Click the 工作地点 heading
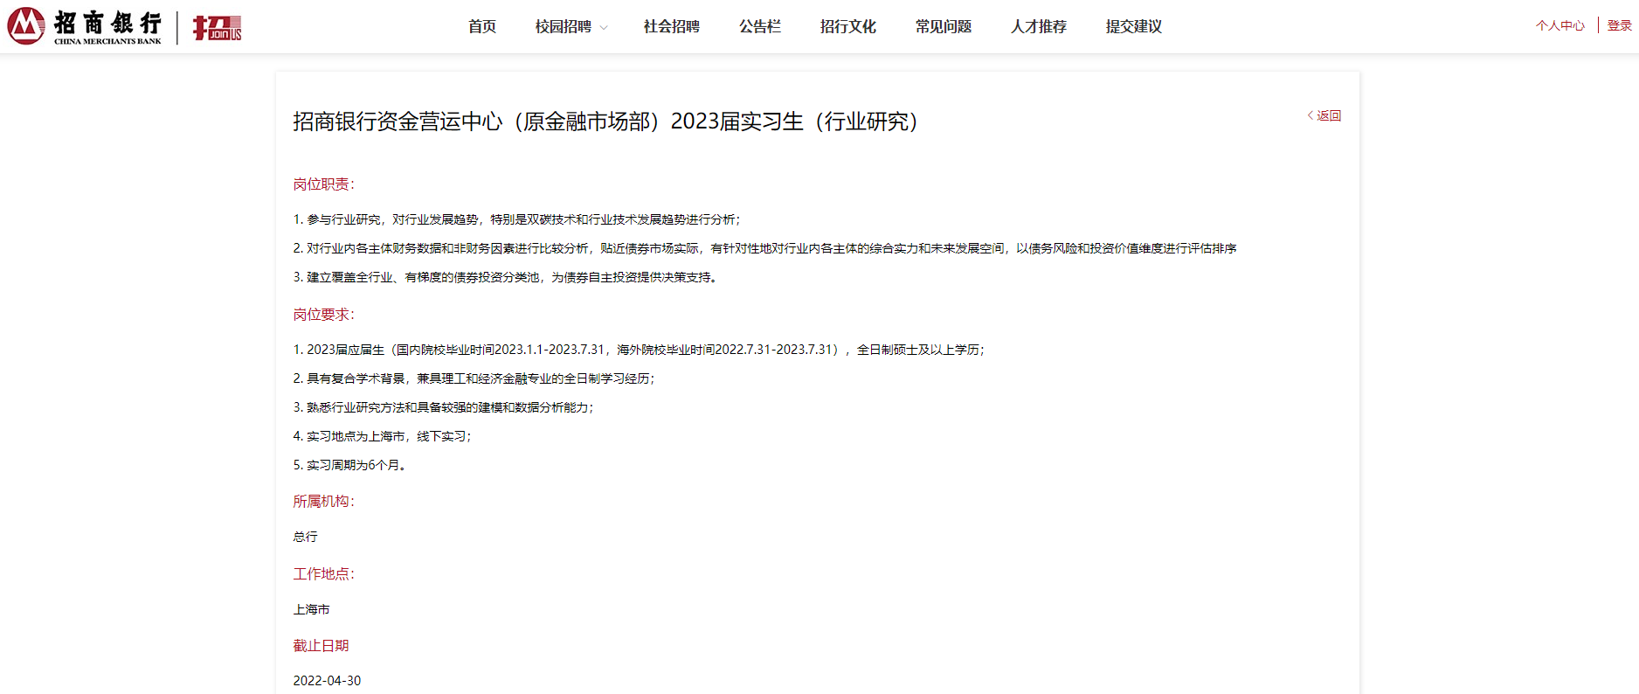The width and height of the screenshot is (1639, 694). pyautogui.click(x=324, y=574)
